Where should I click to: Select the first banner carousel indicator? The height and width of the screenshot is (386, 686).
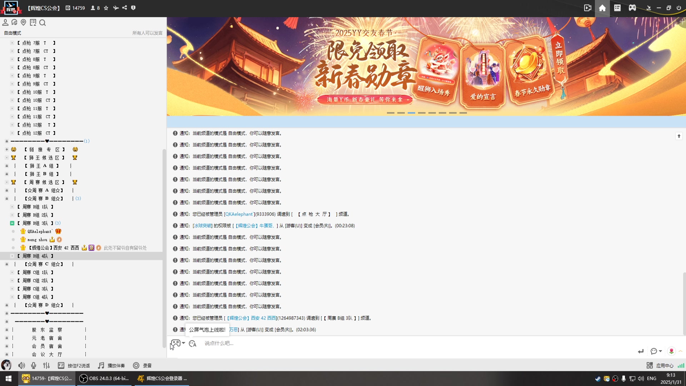[x=391, y=113]
